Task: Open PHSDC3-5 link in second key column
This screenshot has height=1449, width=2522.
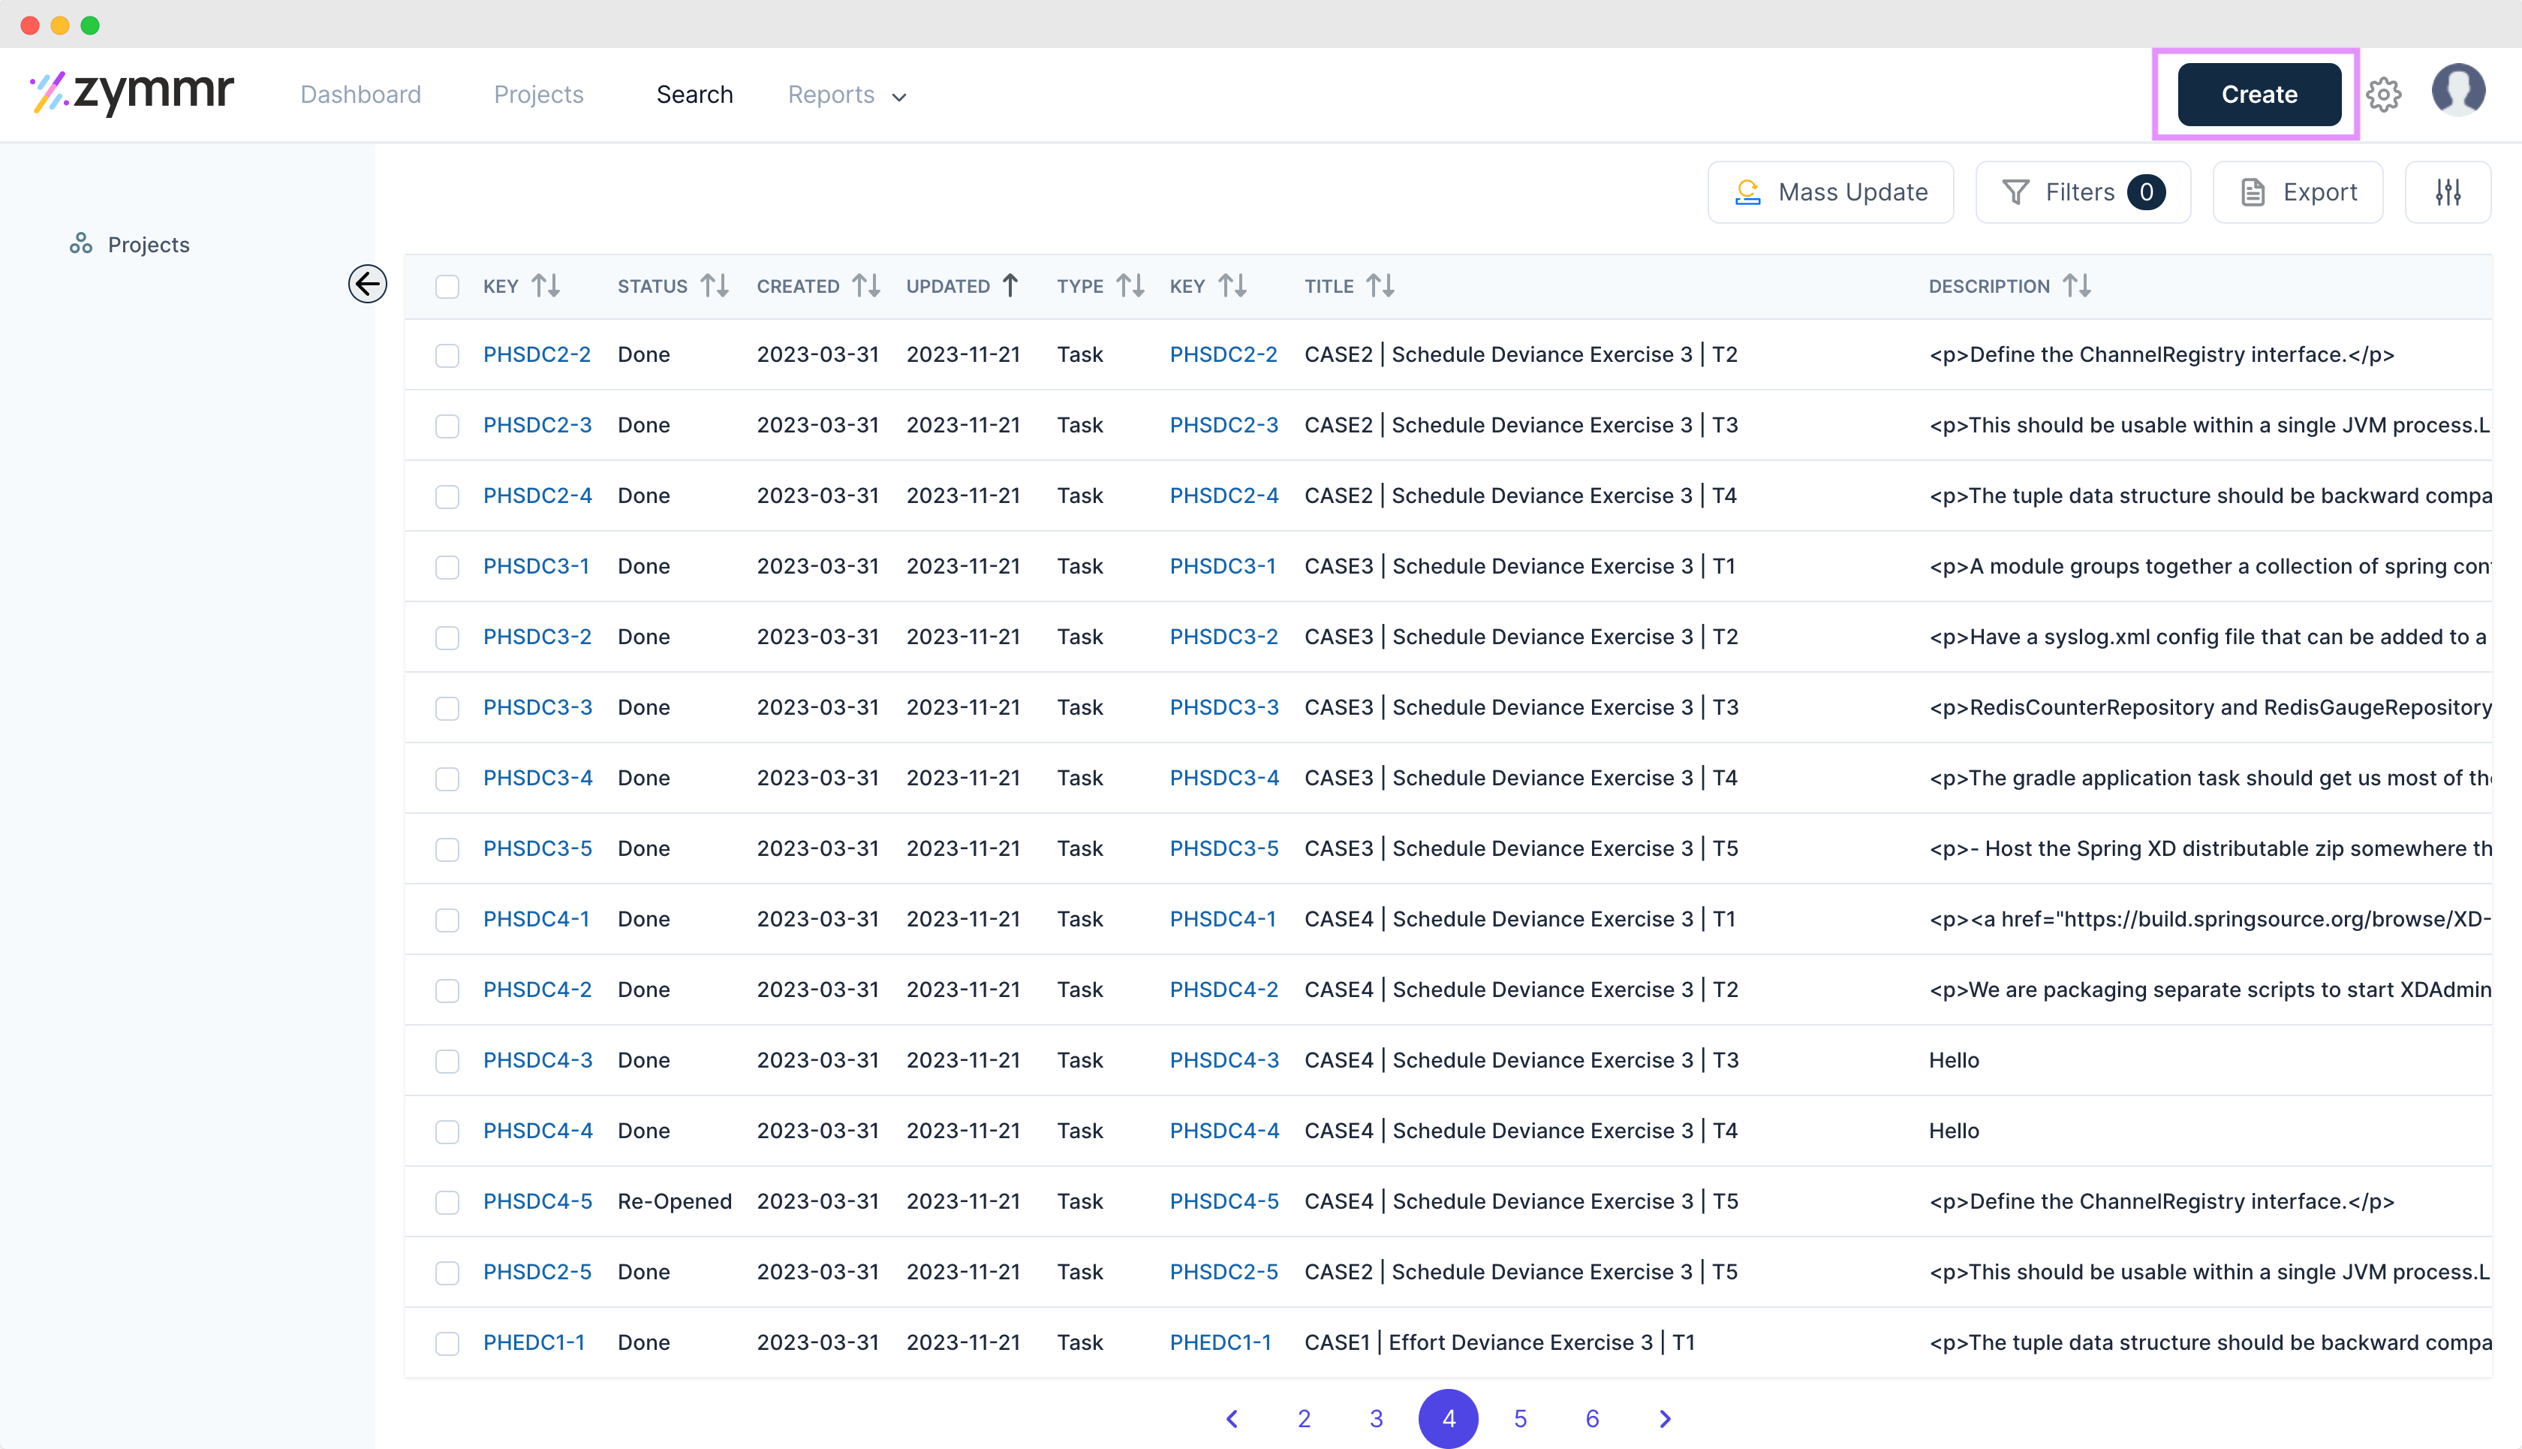Action: tap(1223, 848)
